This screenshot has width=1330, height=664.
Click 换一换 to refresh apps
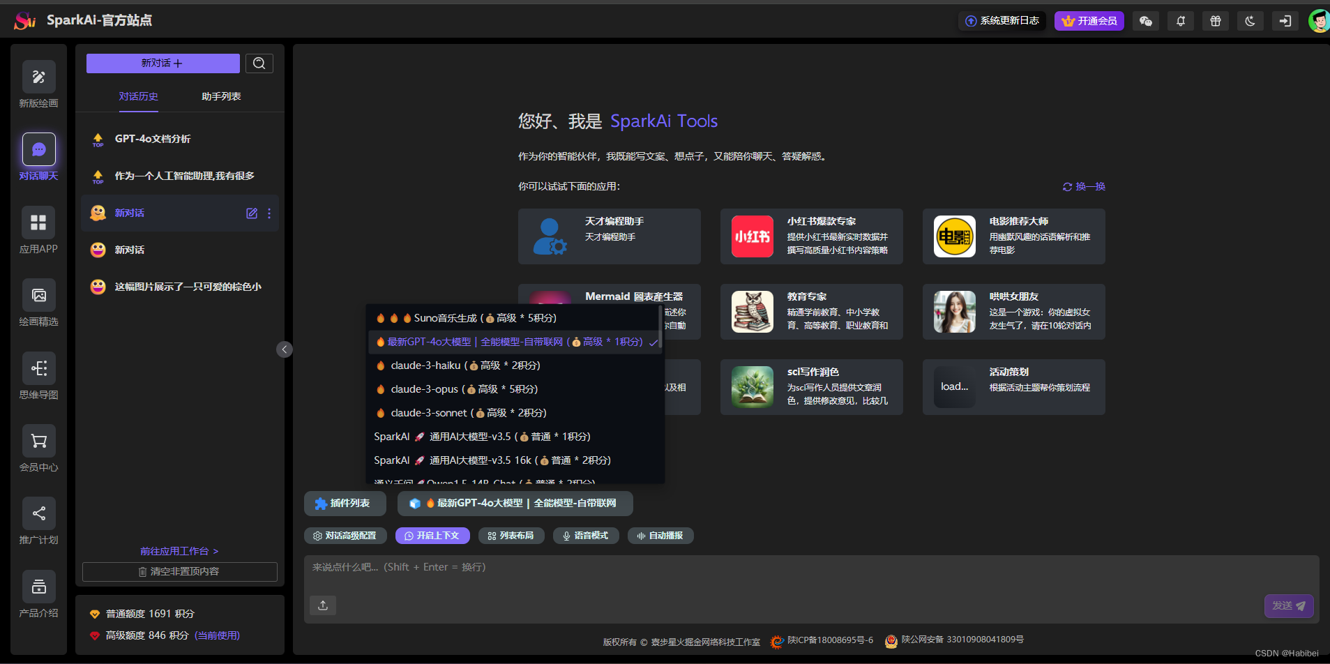point(1084,187)
